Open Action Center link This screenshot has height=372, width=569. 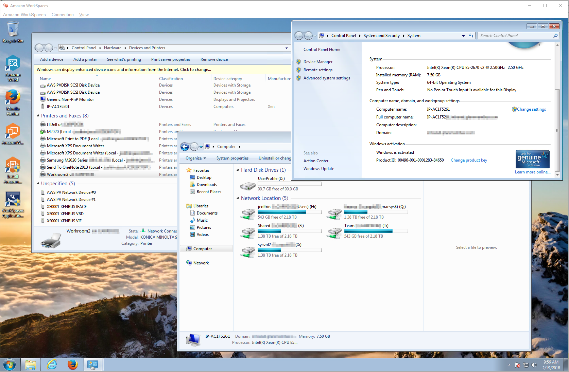[316, 161]
